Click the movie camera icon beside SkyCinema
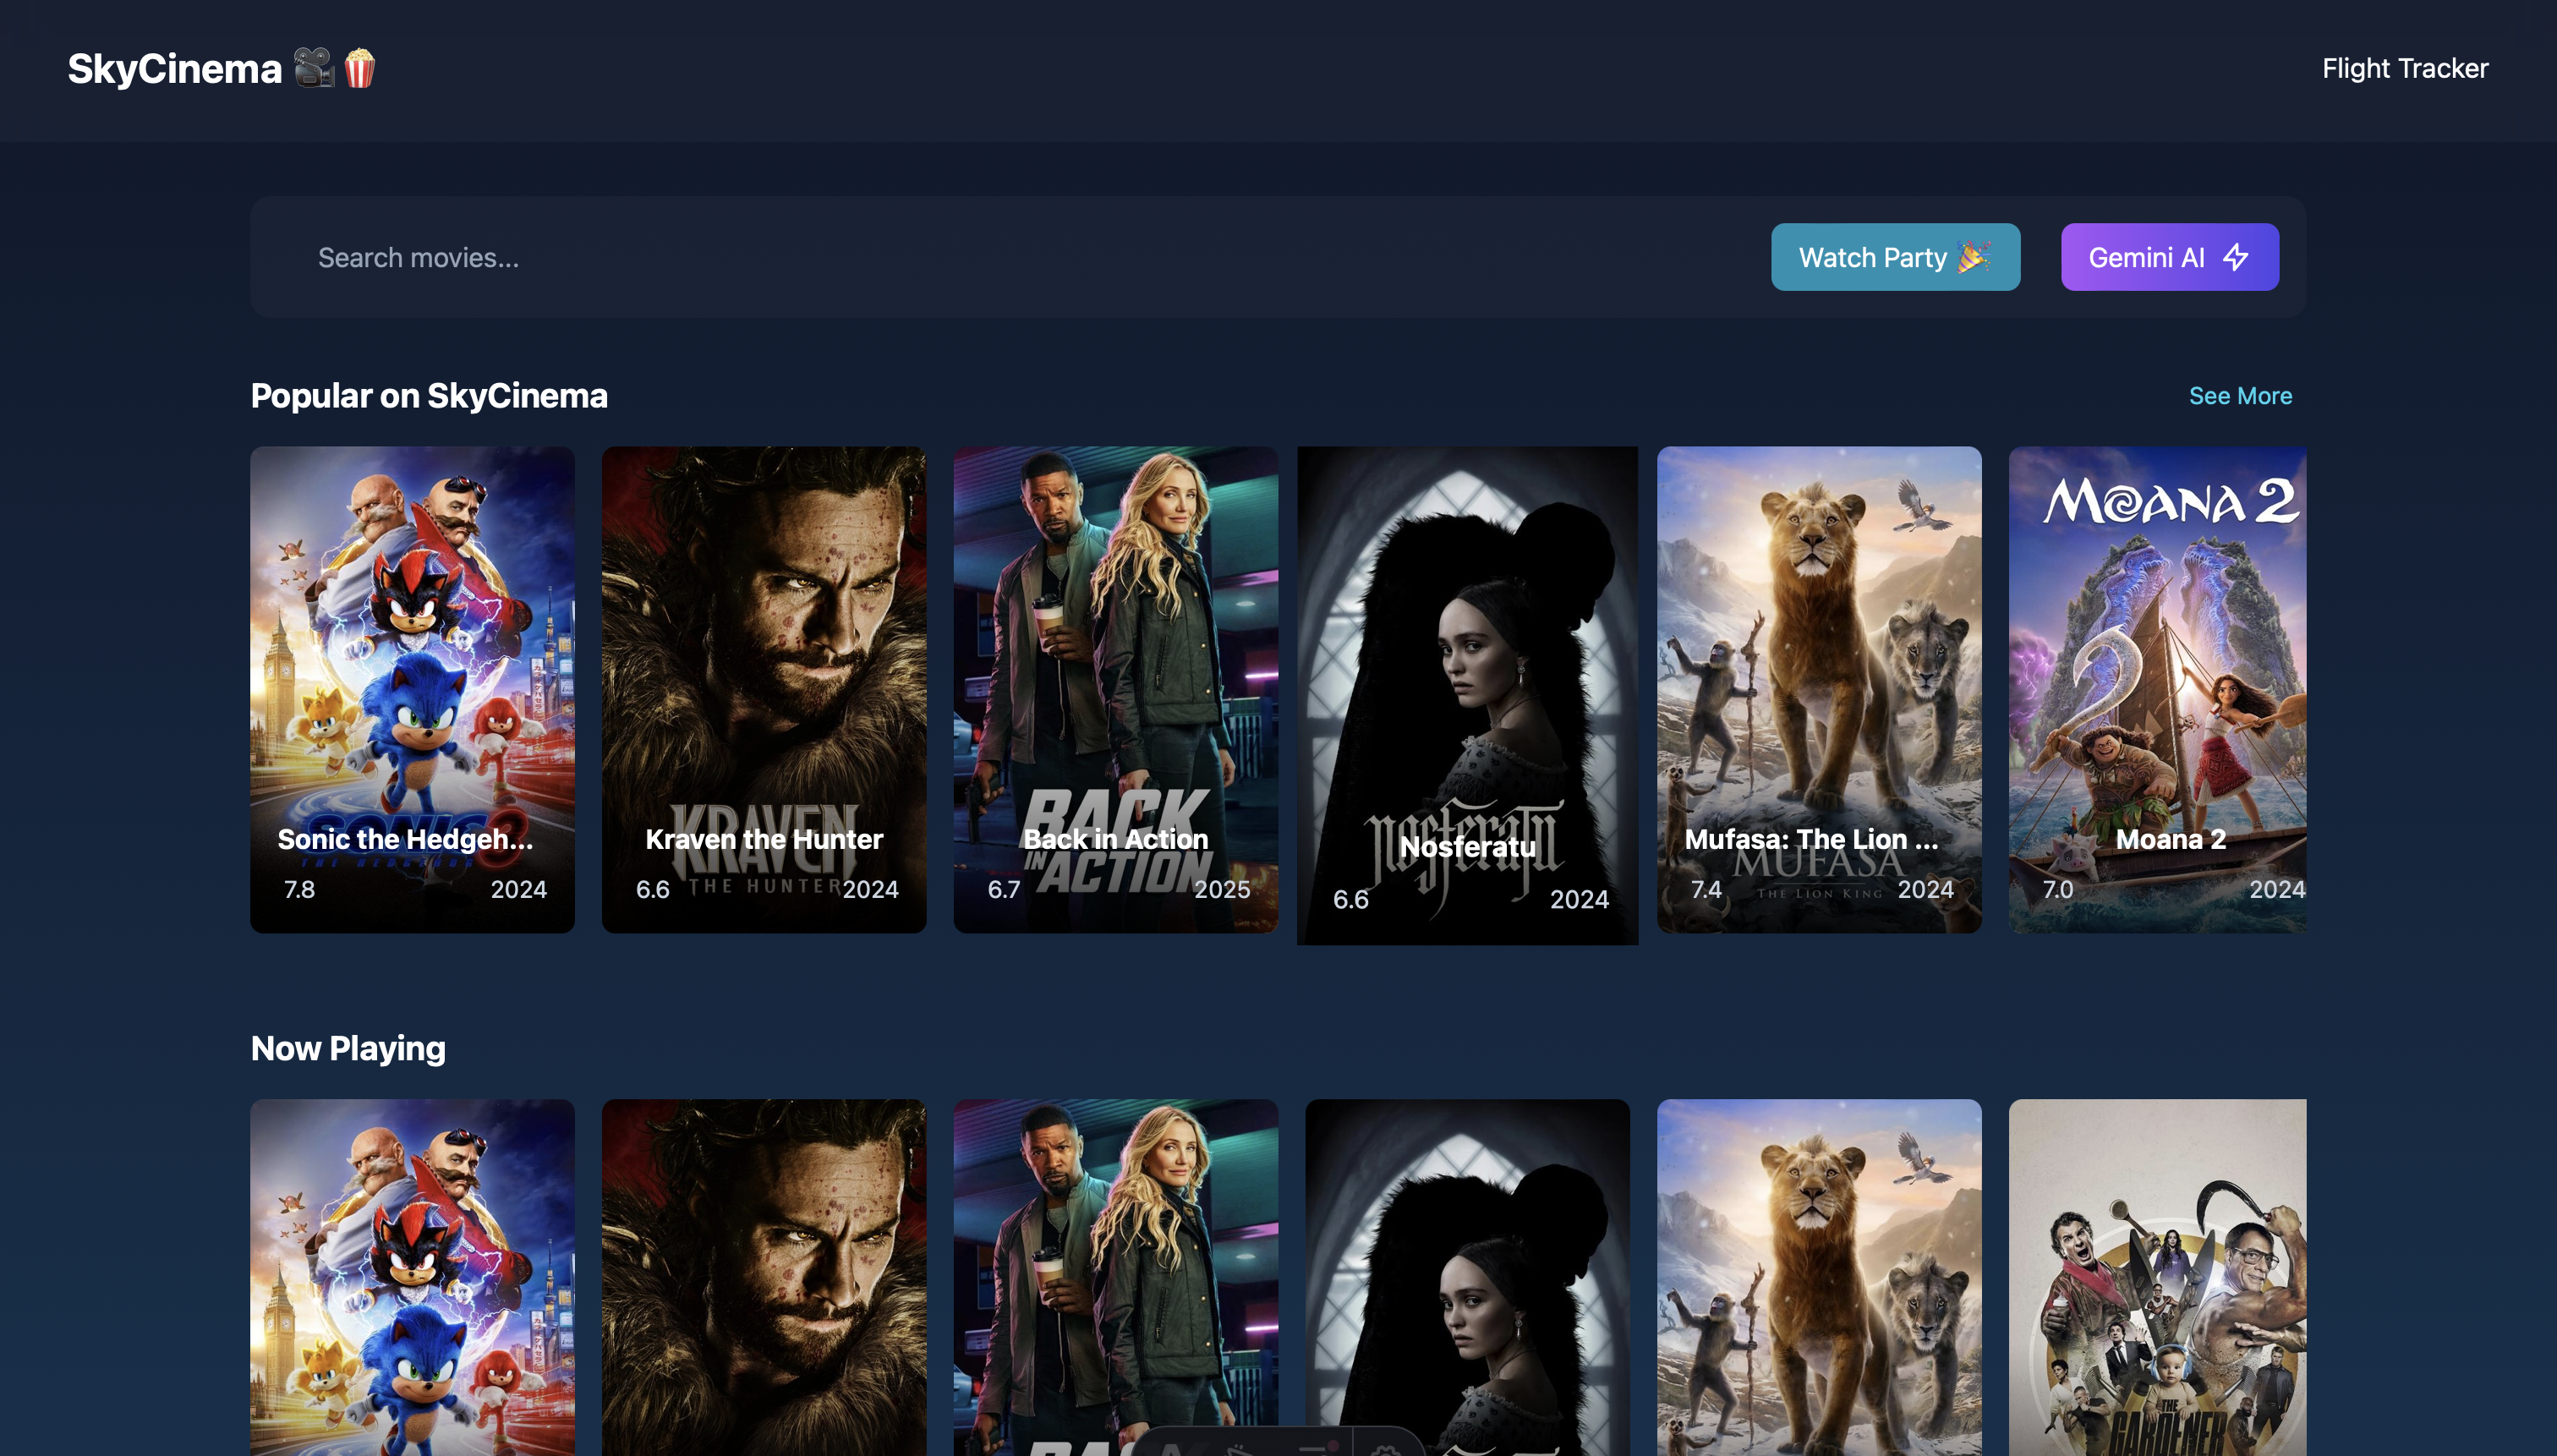 [x=314, y=68]
